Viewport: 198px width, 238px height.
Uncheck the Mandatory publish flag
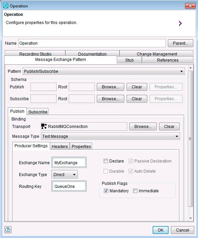point(106,191)
